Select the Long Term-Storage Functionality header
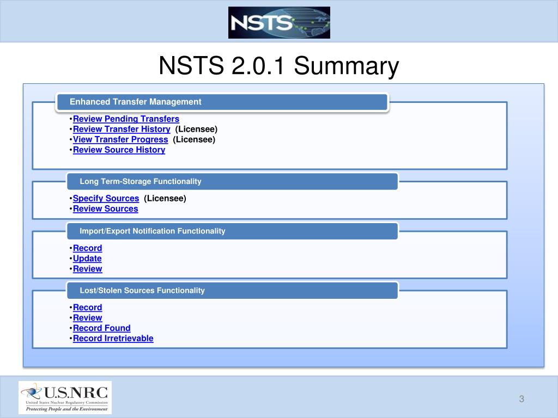This screenshot has height=418, width=558. [x=232, y=181]
